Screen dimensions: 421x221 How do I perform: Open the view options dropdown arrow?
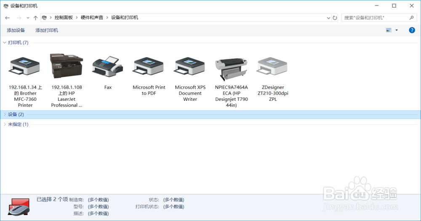pos(397,30)
